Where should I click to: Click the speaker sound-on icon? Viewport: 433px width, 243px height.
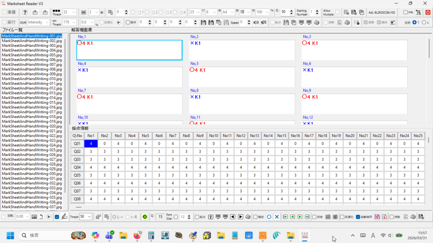click(256, 22)
